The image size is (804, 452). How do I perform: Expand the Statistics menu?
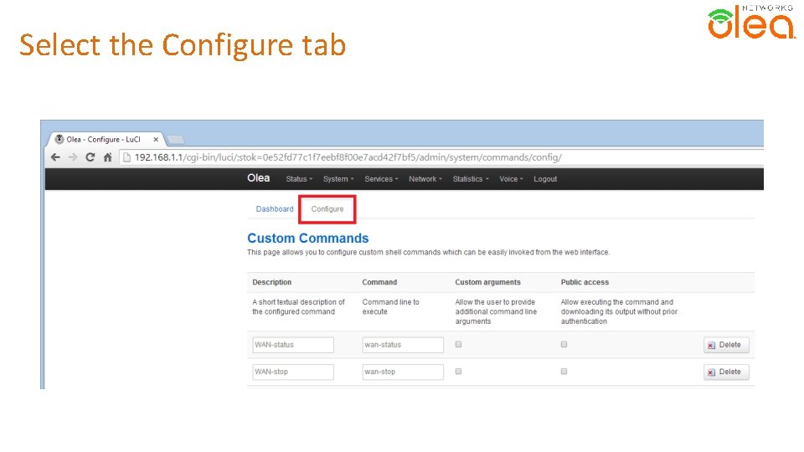(471, 179)
